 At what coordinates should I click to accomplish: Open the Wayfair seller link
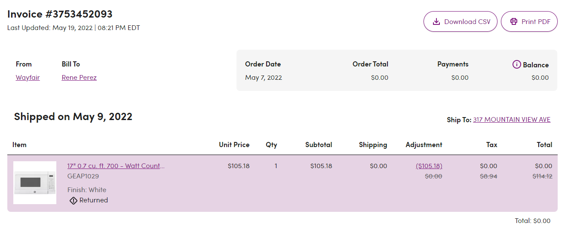[x=28, y=78]
